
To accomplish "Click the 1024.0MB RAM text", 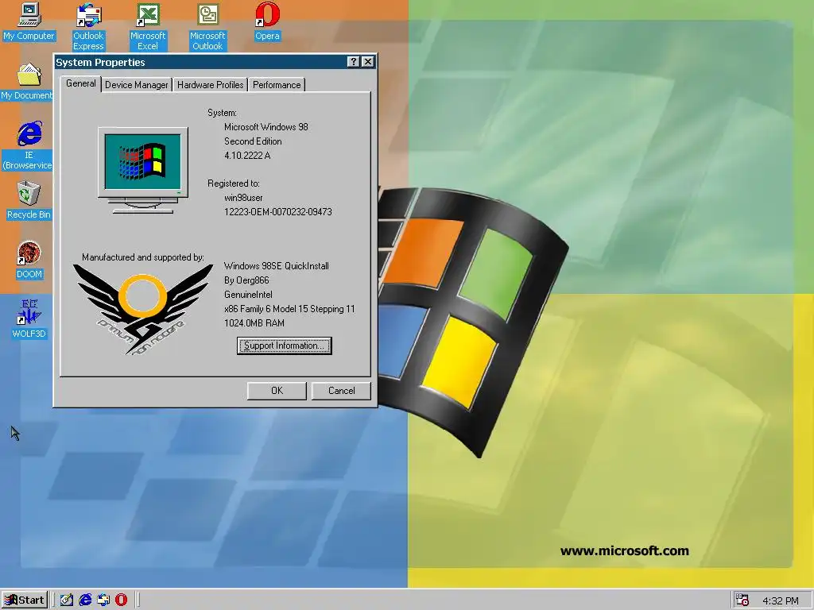I will [254, 322].
